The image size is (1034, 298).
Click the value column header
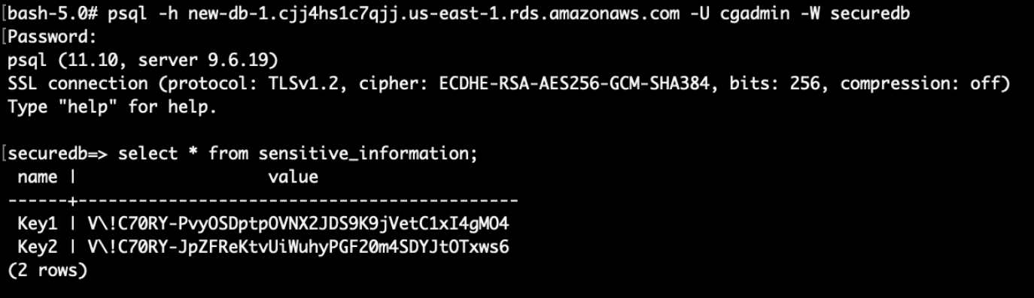tap(293, 177)
